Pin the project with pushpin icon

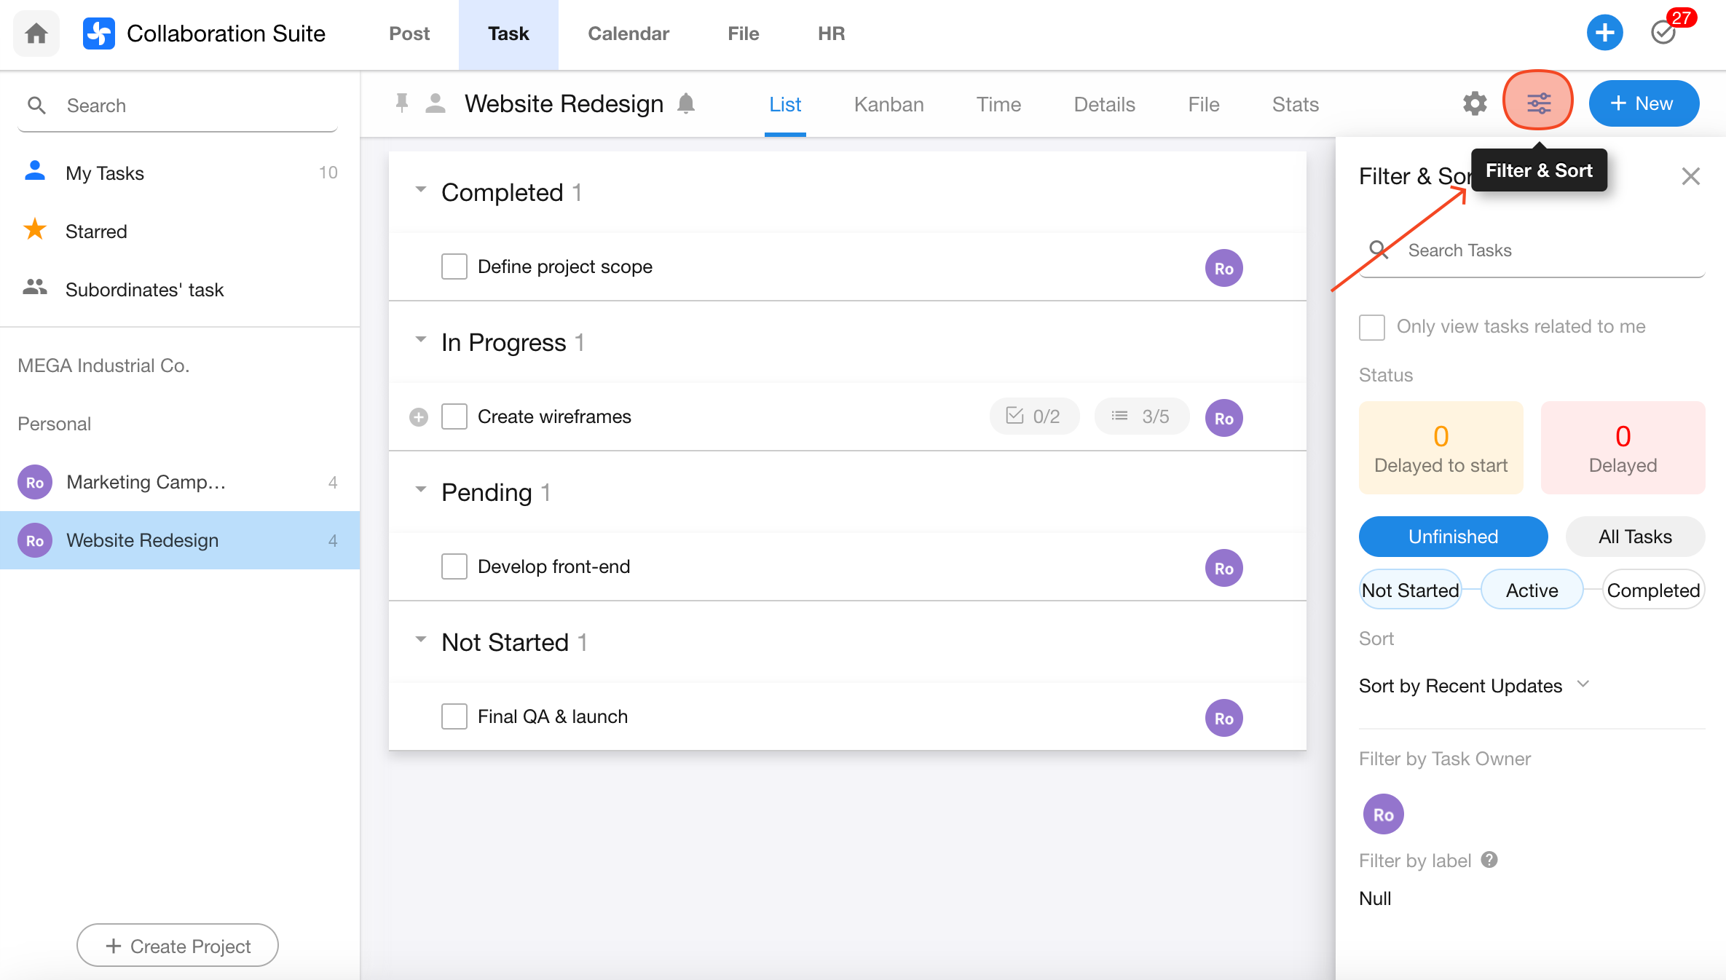(401, 103)
